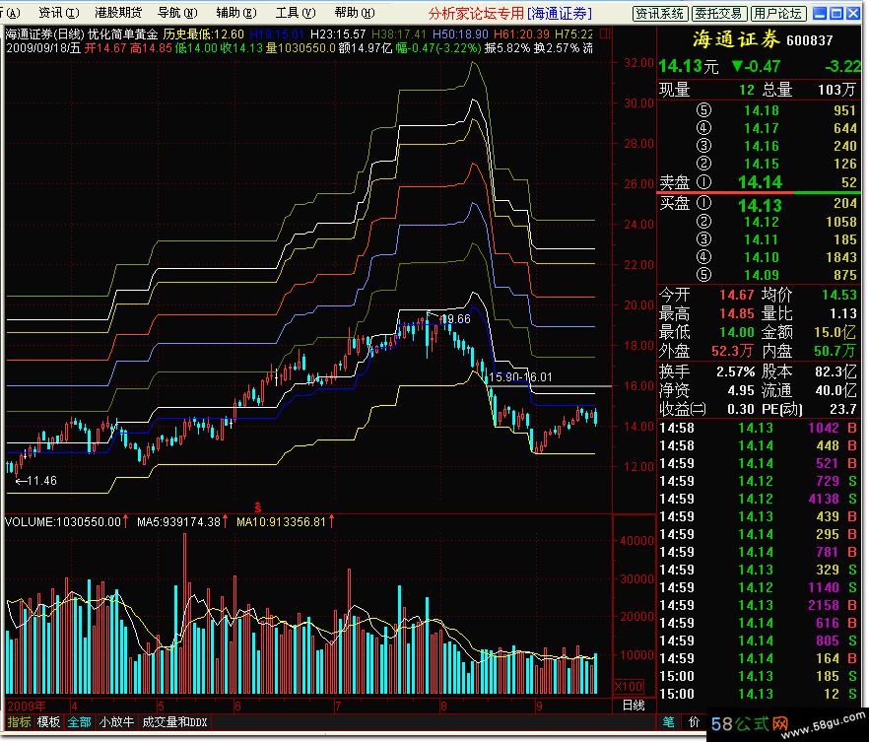Click the 均价 value 14.53
The image size is (869, 742).
pyautogui.click(x=839, y=295)
